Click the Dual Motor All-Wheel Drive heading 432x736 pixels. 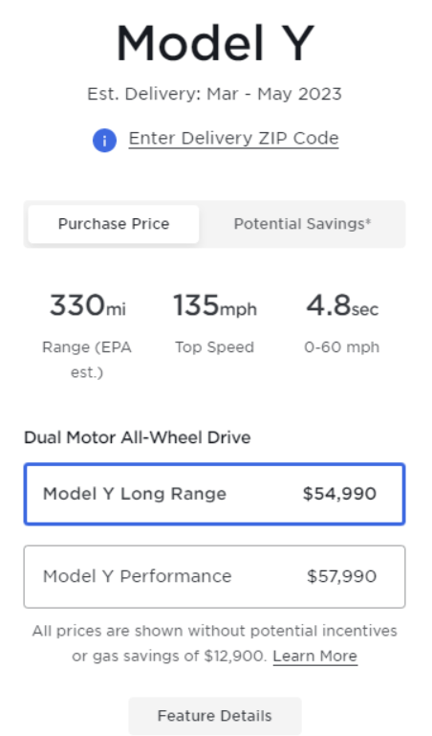[x=138, y=437]
